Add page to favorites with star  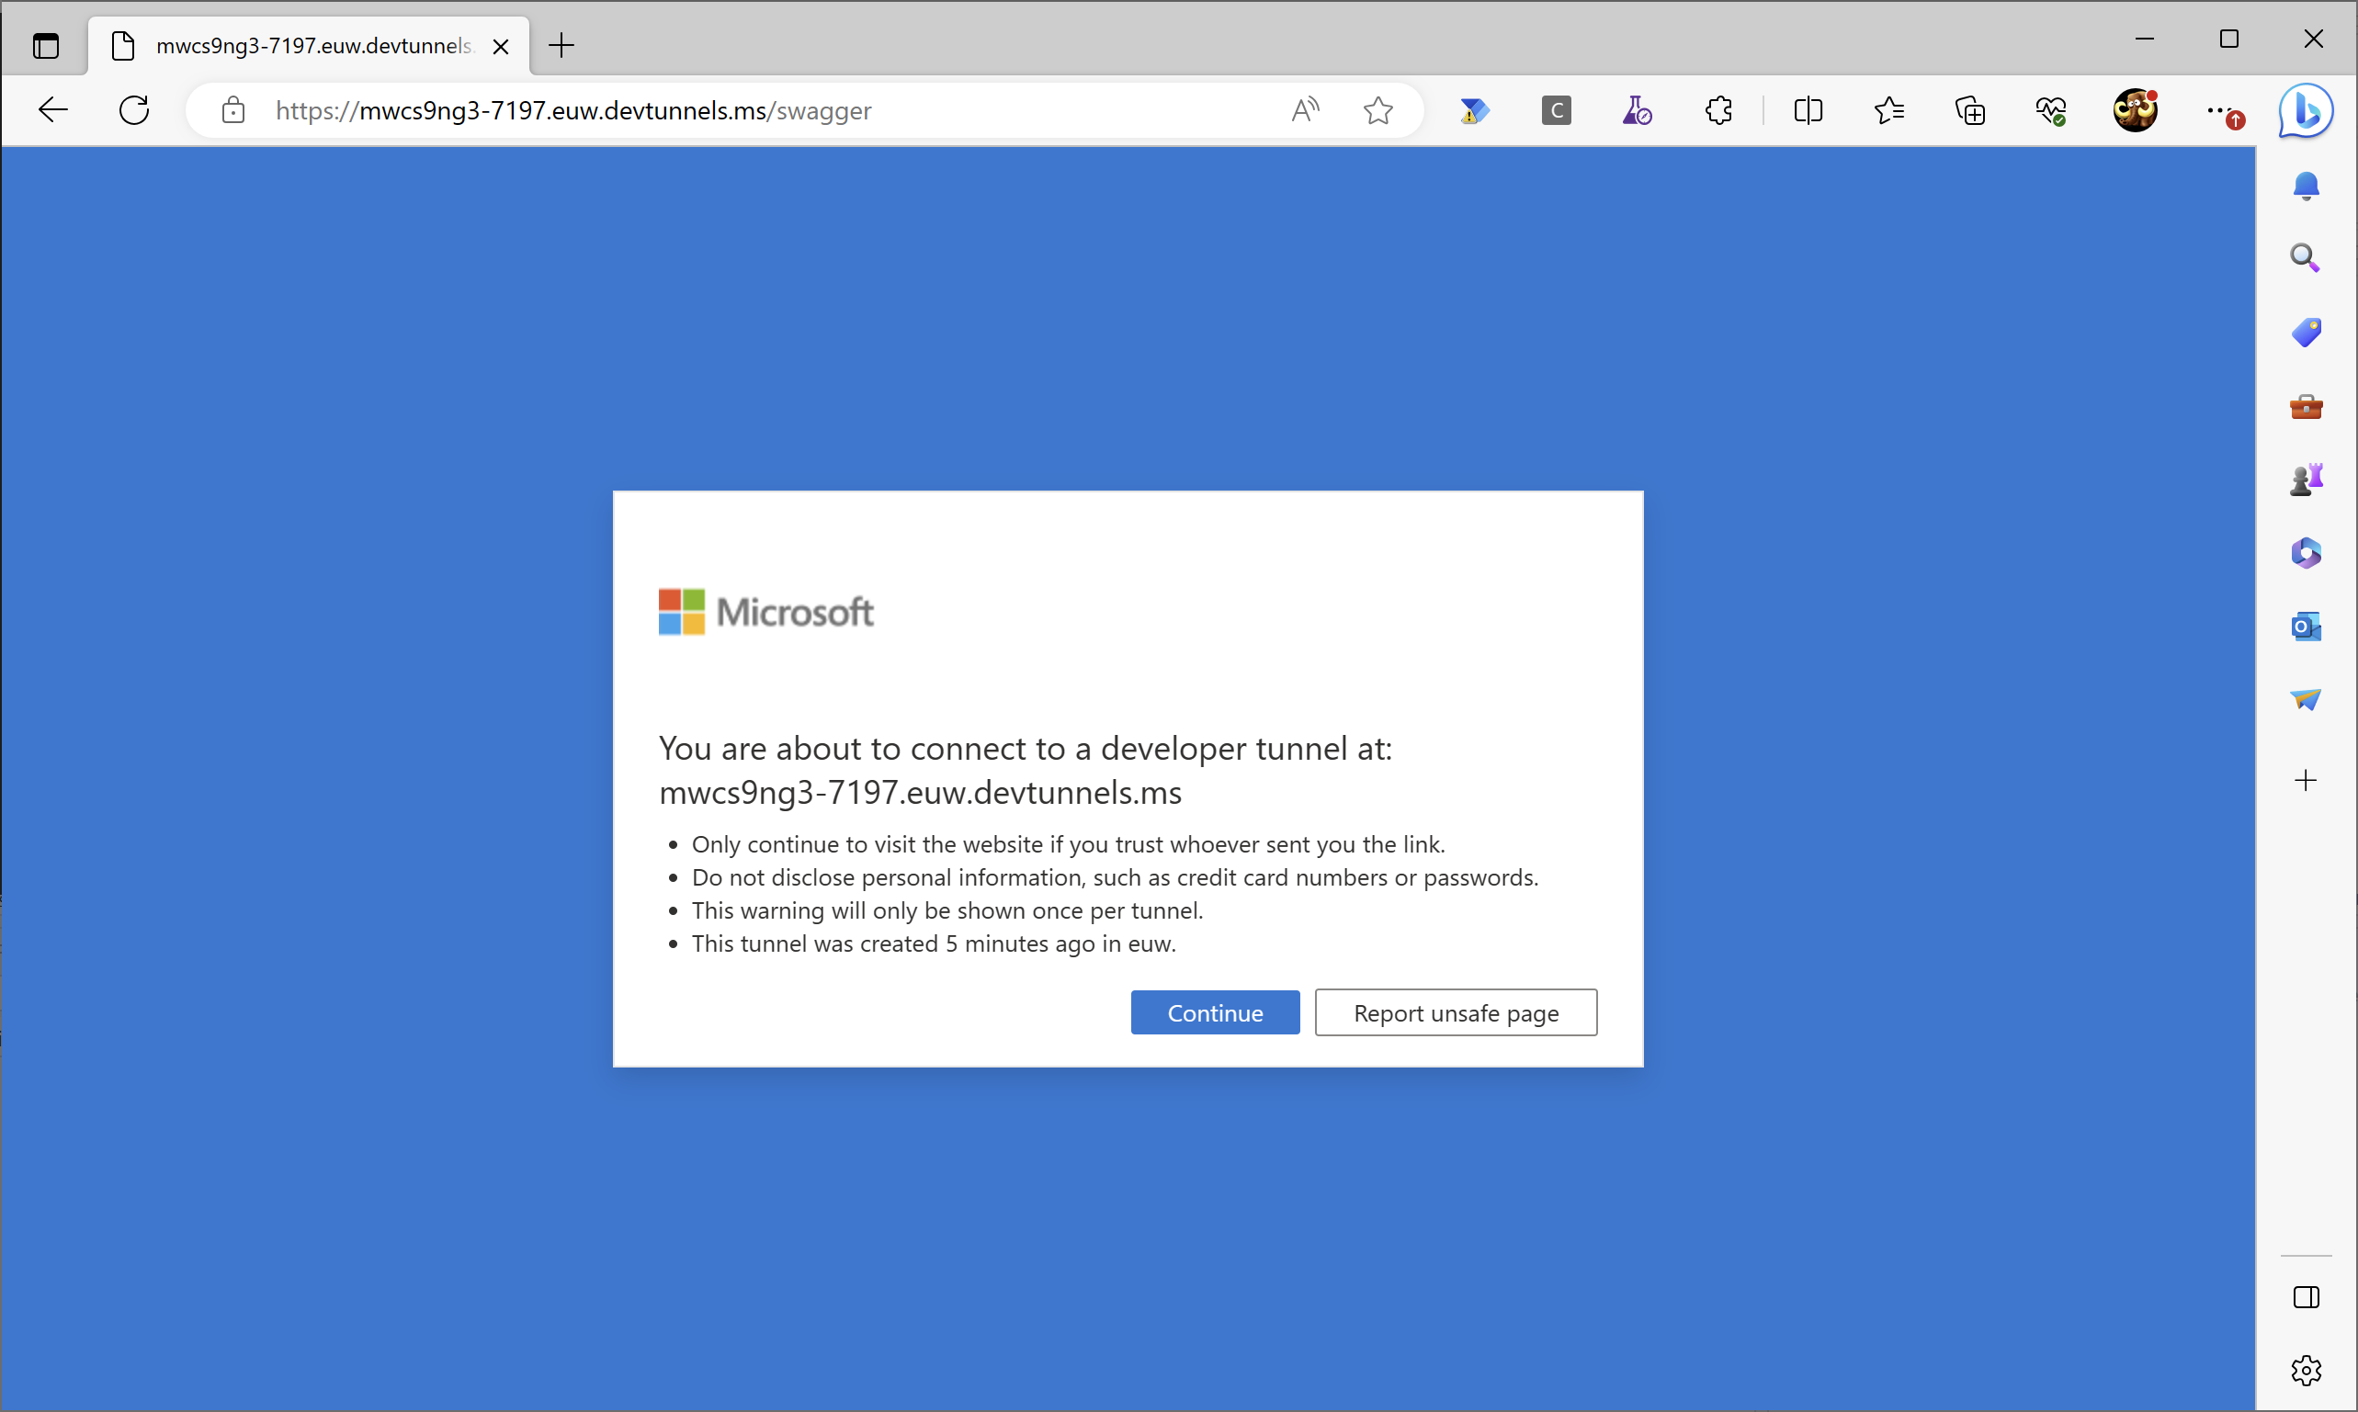coord(1377,110)
